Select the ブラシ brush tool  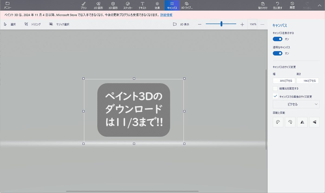pos(84,5)
